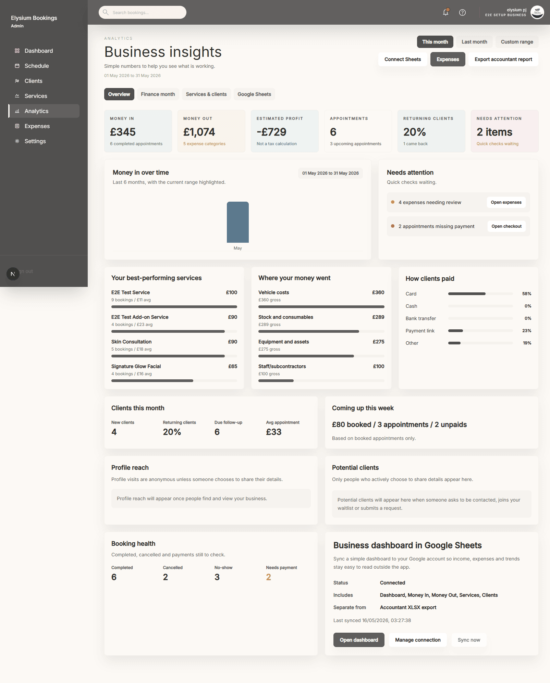This screenshot has width=550, height=683.
Task: Click the Needs payment value 2
Action: tap(269, 577)
